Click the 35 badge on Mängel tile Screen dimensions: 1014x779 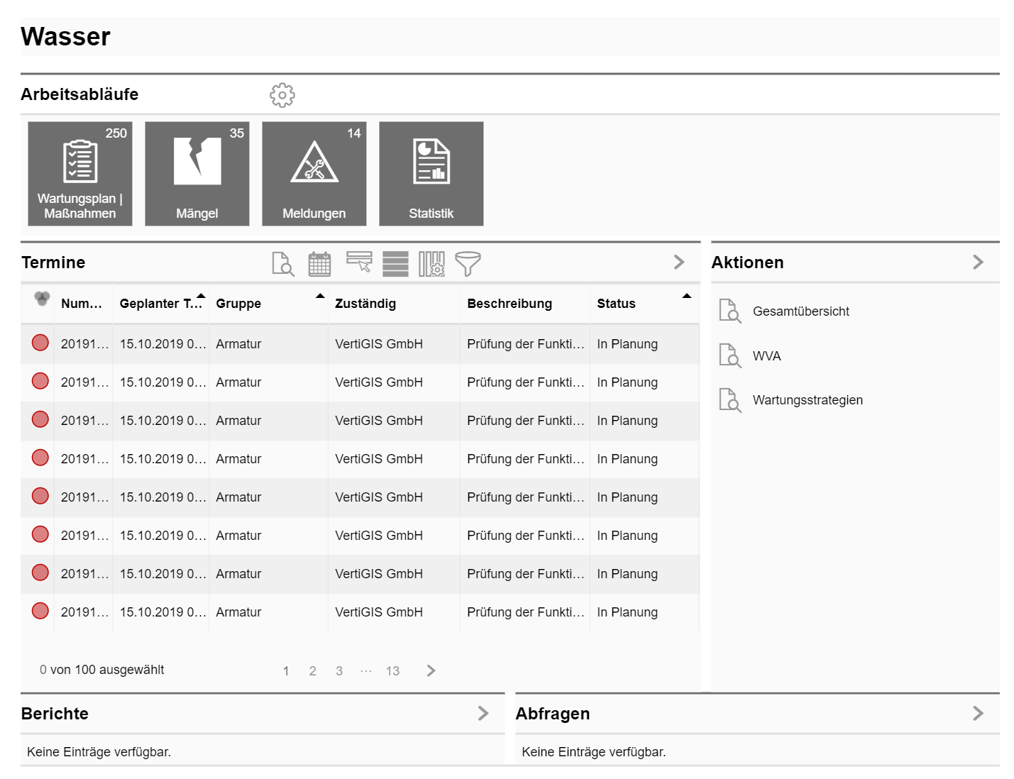pos(237,133)
